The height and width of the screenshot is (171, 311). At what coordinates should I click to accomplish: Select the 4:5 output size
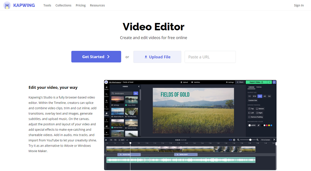265,96
